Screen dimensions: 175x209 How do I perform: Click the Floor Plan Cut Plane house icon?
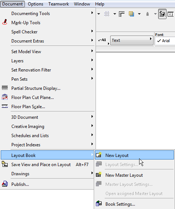pos(5,97)
